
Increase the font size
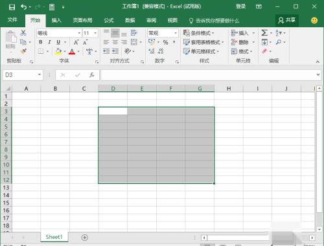pyautogui.click(x=76, y=42)
